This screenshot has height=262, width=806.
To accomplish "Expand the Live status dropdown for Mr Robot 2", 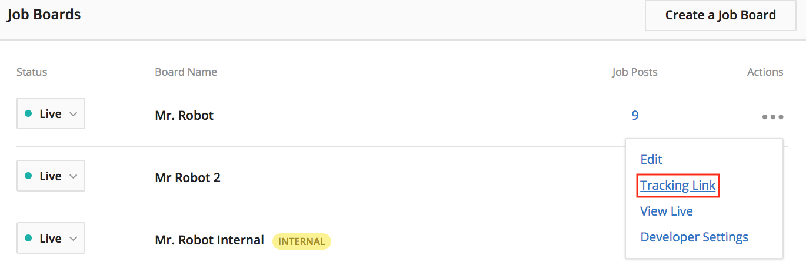I will click(51, 176).
